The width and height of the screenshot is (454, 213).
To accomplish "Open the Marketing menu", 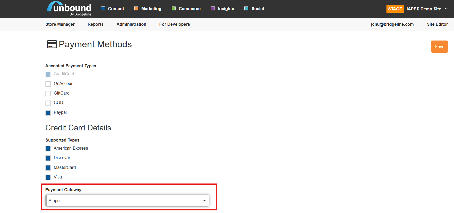I will tap(151, 9).
